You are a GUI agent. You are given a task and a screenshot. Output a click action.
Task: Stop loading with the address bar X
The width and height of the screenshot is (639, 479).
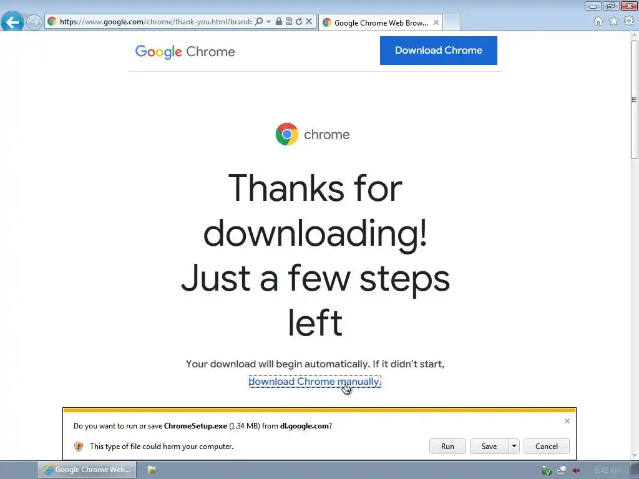click(x=309, y=21)
